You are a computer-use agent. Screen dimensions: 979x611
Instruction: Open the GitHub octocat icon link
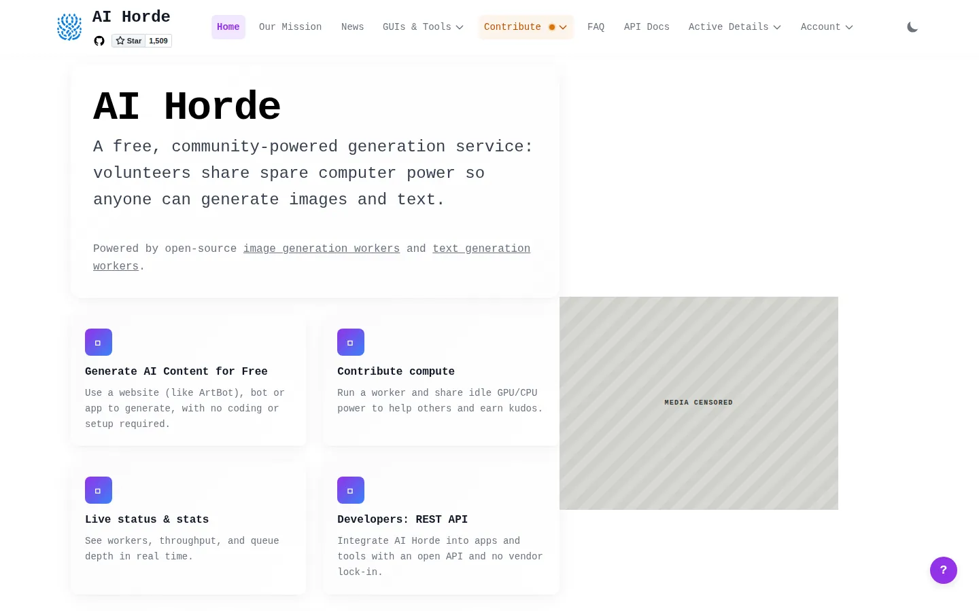point(99,41)
